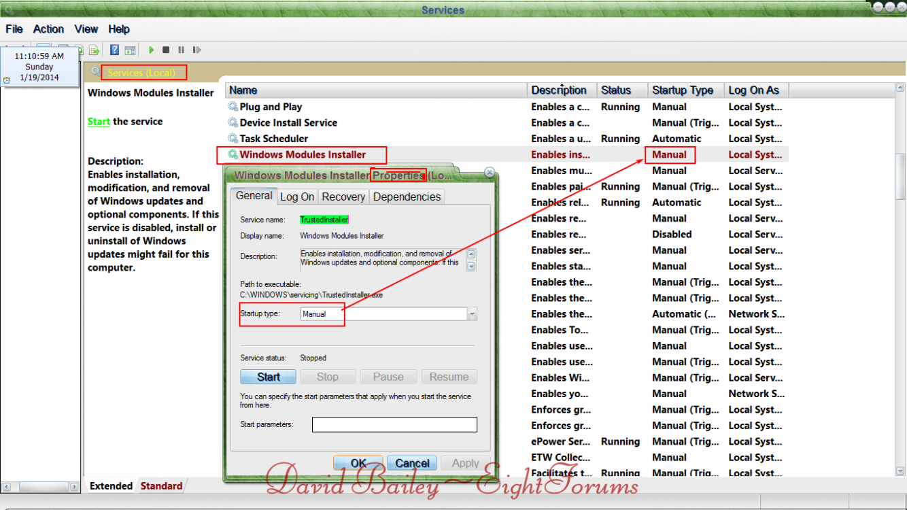Sort by the Name column header
The image size is (907, 510).
[376, 90]
